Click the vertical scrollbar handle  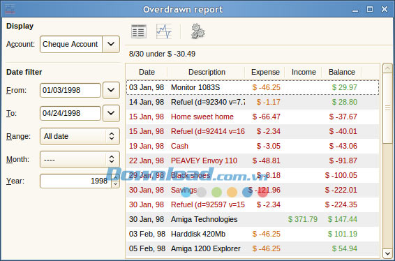(x=387, y=108)
